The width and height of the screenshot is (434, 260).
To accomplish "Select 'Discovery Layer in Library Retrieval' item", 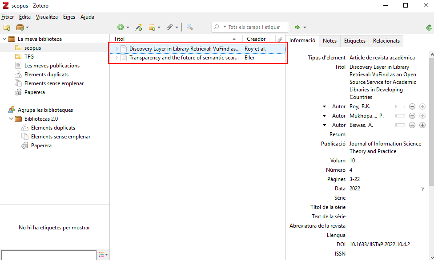I will point(197,49).
